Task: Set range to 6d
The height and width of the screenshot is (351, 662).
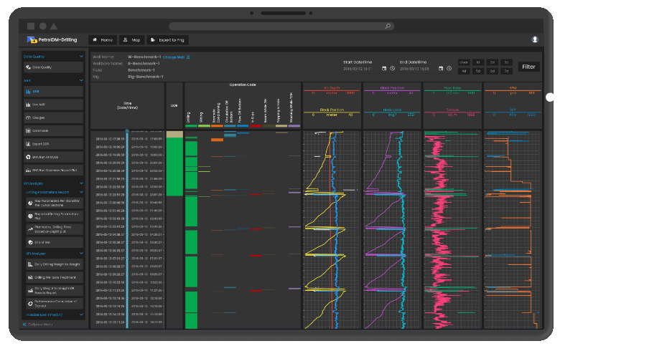Action: pyautogui.click(x=493, y=71)
